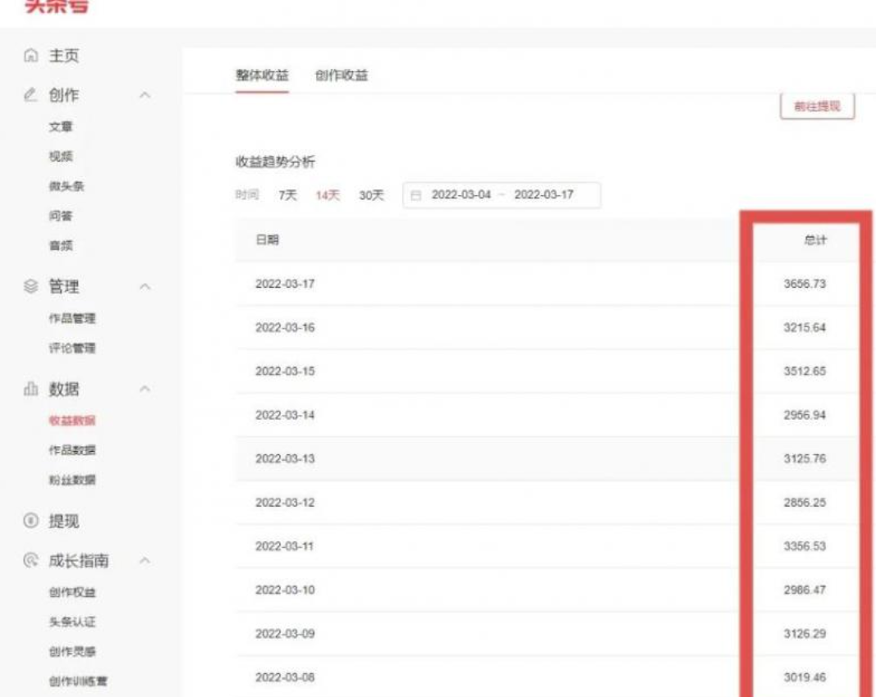This screenshot has height=697, width=876.
Task: Click the total value 3125.76
Action: [x=805, y=458]
